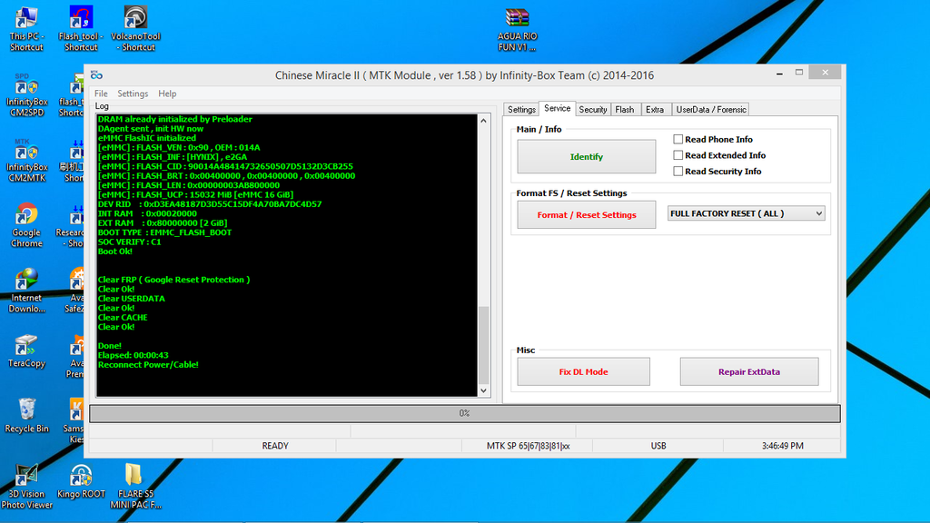Screen dimensions: 930x523
Task: Open the FLARE S5 MINI folder icon
Action: (x=134, y=476)
